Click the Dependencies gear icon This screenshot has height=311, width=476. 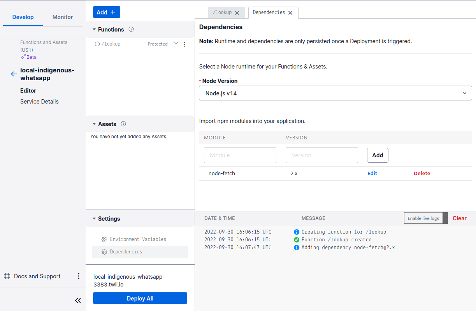point(104,252)
